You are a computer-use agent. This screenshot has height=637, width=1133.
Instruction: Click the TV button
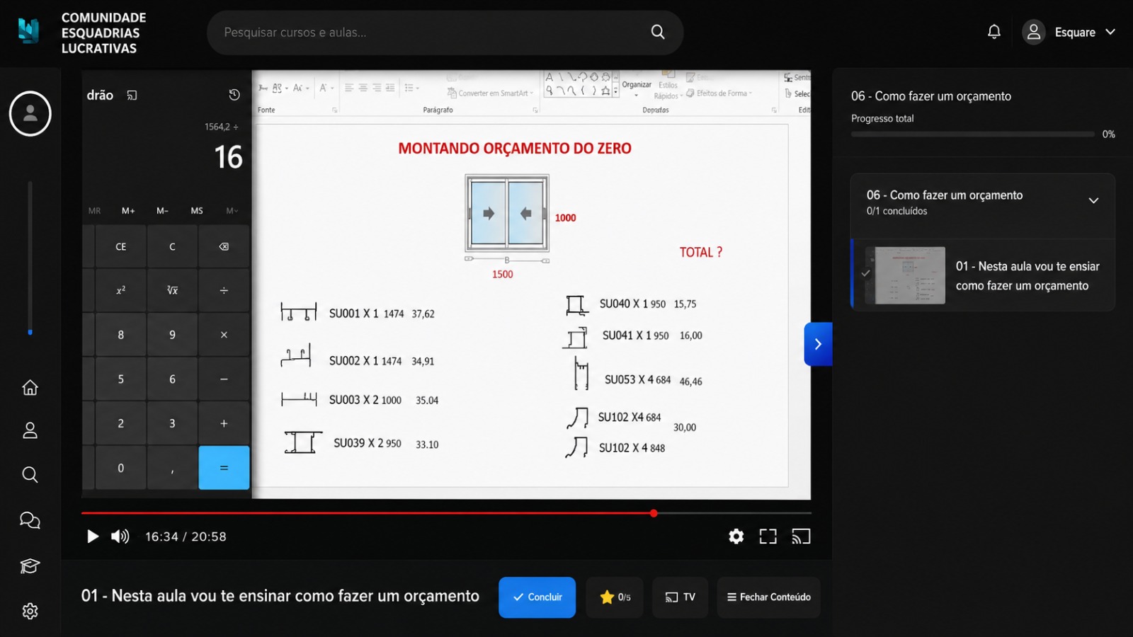(680, 597)
